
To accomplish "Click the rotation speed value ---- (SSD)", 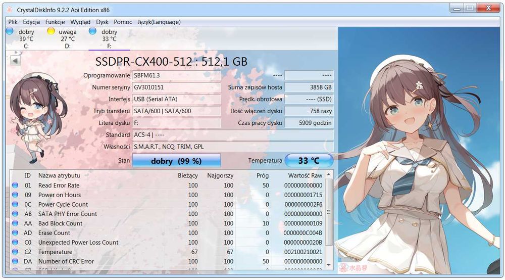I will 309,99.
